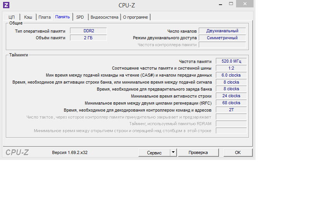Image resolution: width=336 pixels, height=210 pixels.
Task: Click the 68 clocks tRFC value
Action: 231,103
